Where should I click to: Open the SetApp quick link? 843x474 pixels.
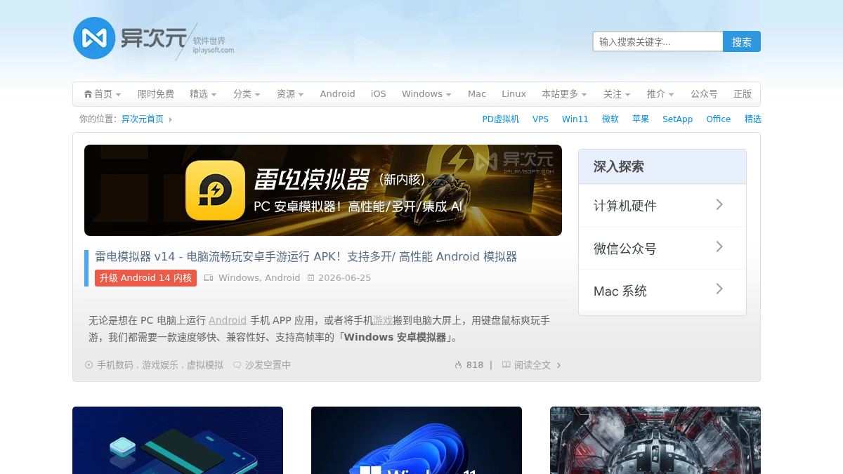point(678,119)
